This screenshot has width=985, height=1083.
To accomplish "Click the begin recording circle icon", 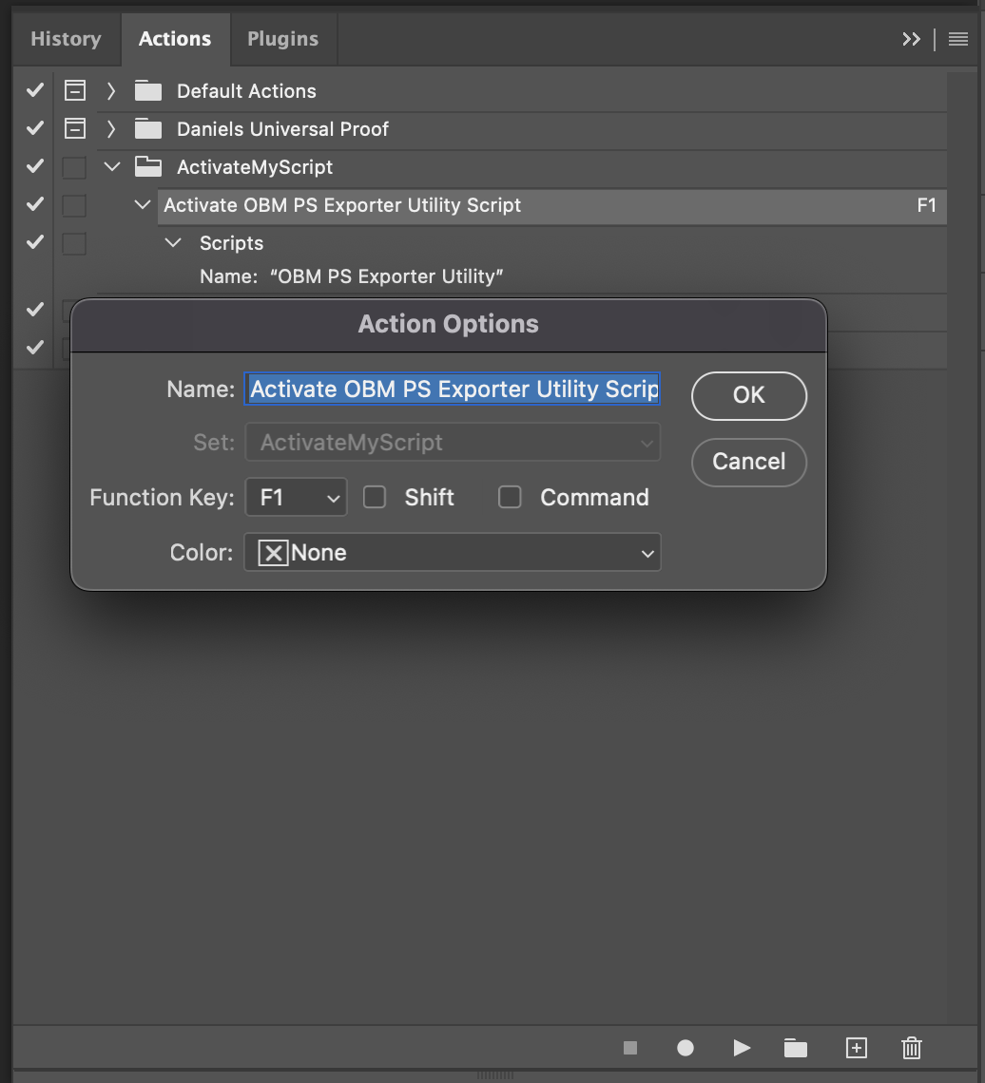I will [x=686, y=1048].
